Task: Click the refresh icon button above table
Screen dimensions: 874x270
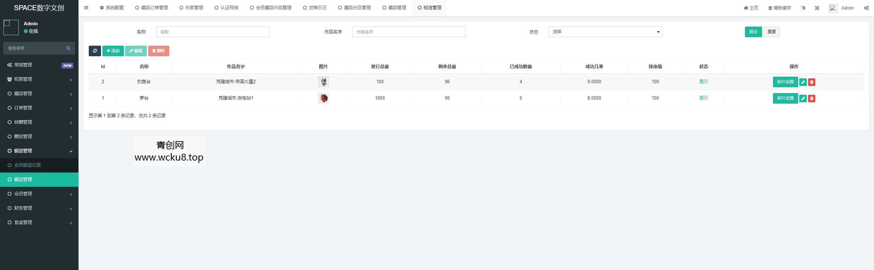Action: click(95, 51)
